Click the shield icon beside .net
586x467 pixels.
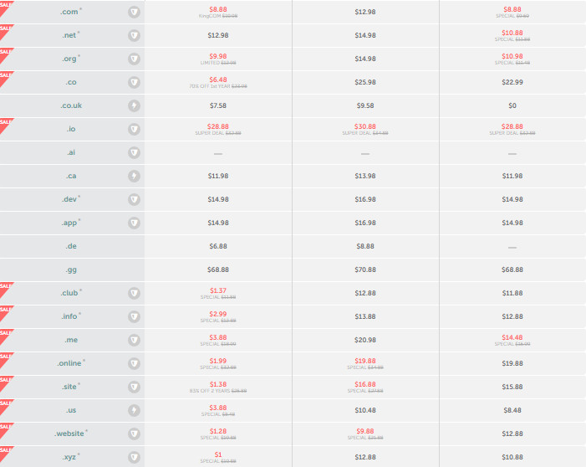pos(134,35)
